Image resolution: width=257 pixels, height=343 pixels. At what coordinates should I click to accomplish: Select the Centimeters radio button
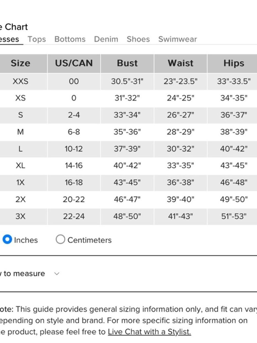[60, 239]
